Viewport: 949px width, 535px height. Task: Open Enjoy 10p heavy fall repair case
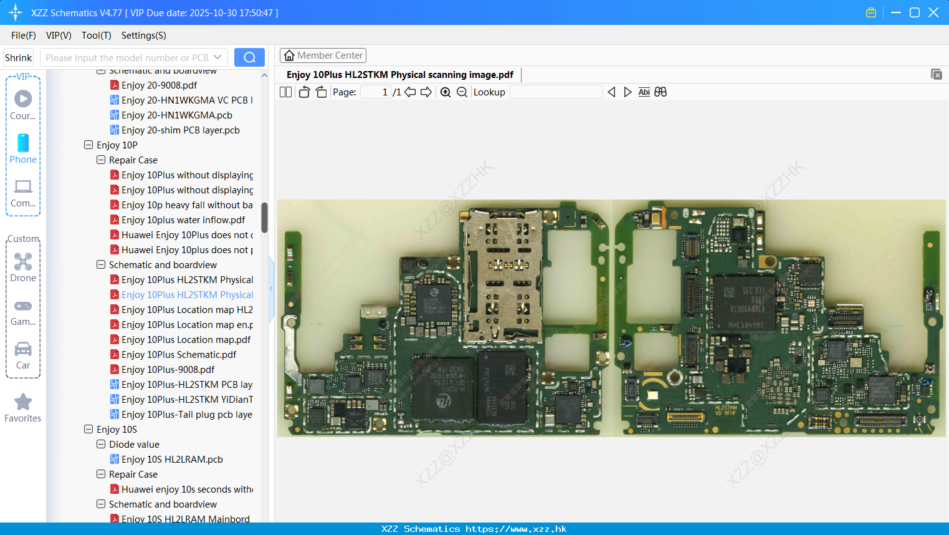coord(187,205)
